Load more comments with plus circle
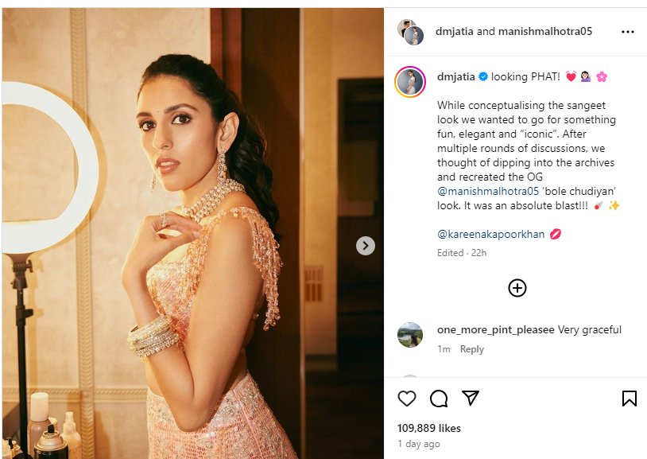Image resolution: width=647 pixels, height=459 pixels. pyautogui.click(x=517, y=288)
